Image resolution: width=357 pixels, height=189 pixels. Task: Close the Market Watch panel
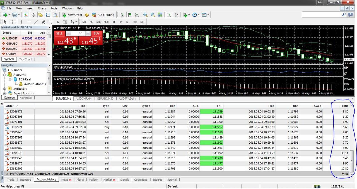50,27
